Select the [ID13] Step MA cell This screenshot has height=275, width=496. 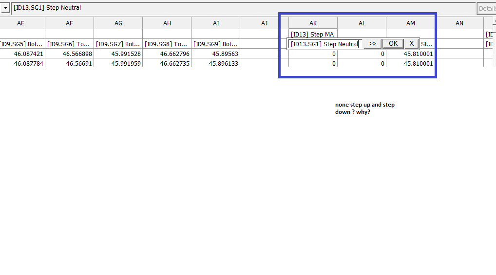(x=313, y=34)
